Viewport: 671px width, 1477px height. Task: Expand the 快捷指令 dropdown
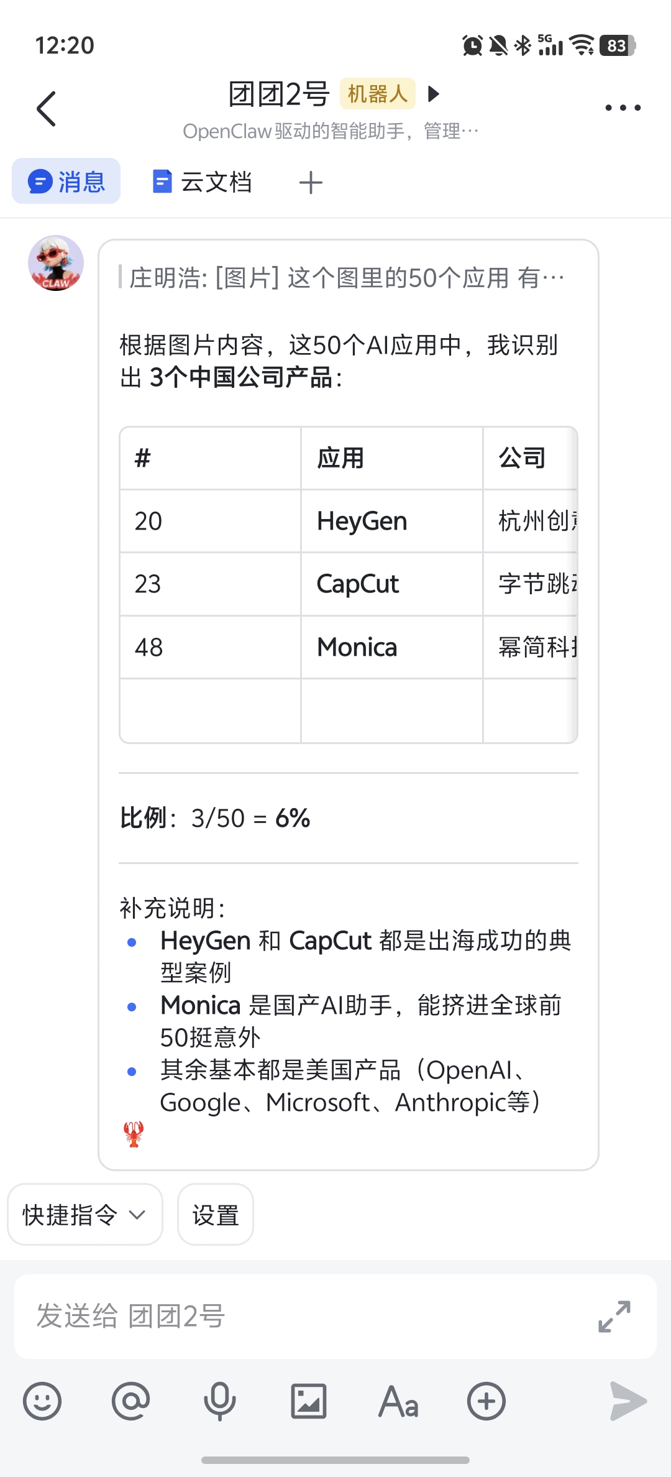pos(85,1215)
